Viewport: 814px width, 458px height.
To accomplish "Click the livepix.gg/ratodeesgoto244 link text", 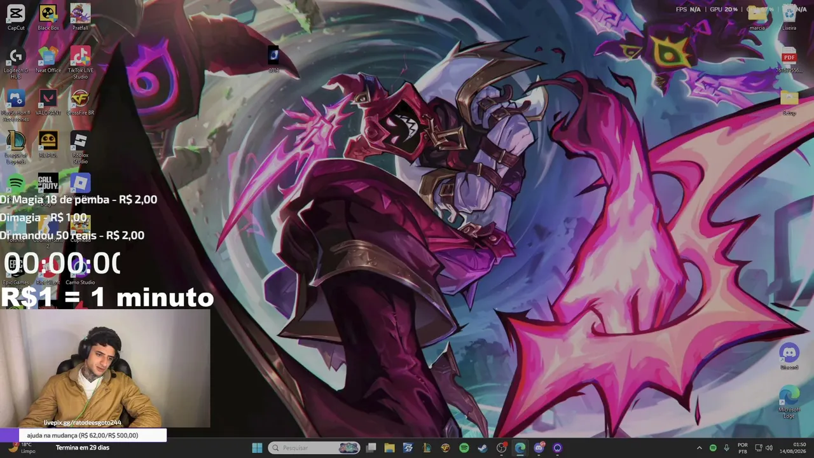I will [x=83, y=422].
